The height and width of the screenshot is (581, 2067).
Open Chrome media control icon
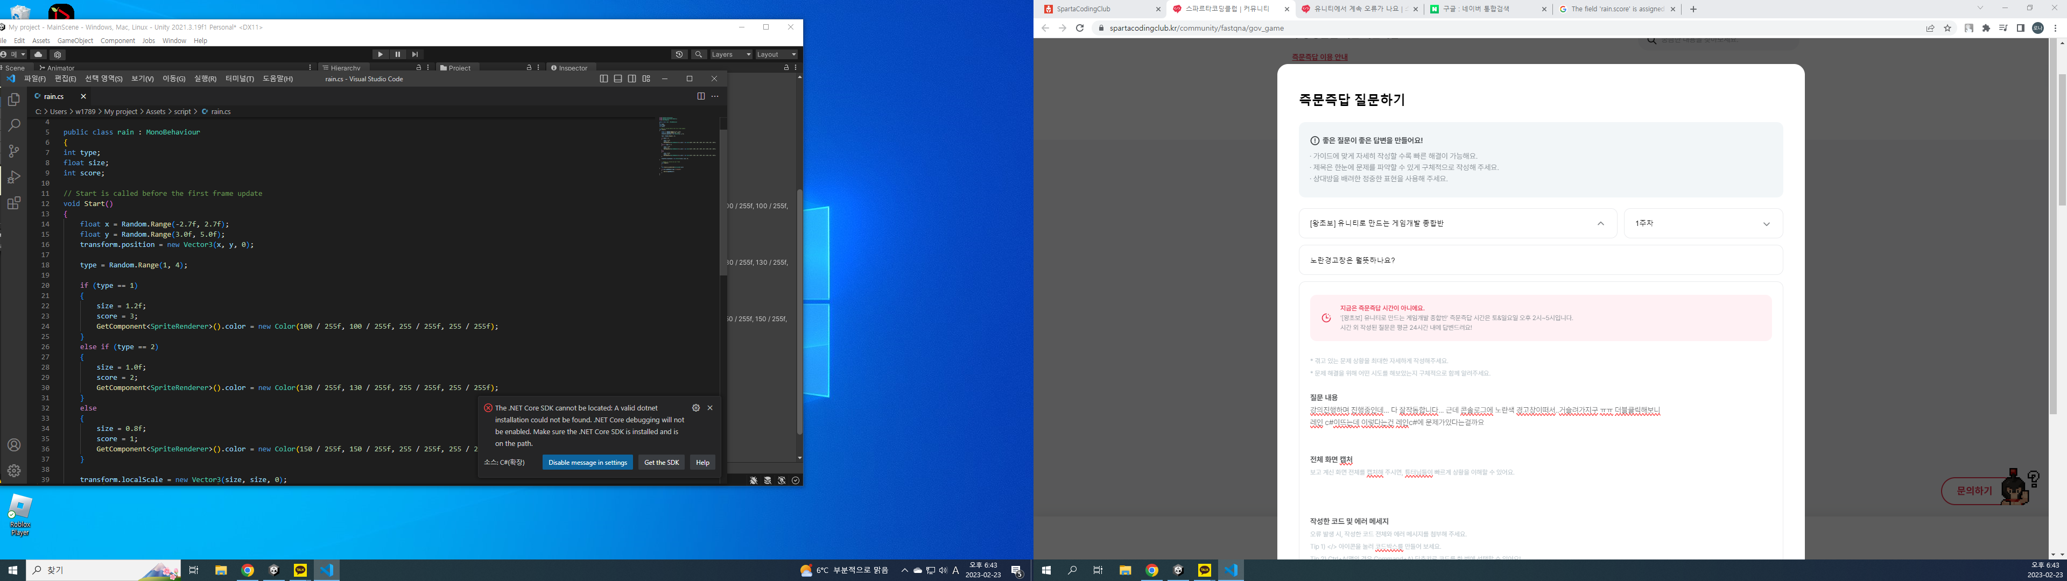point(2003,28)
